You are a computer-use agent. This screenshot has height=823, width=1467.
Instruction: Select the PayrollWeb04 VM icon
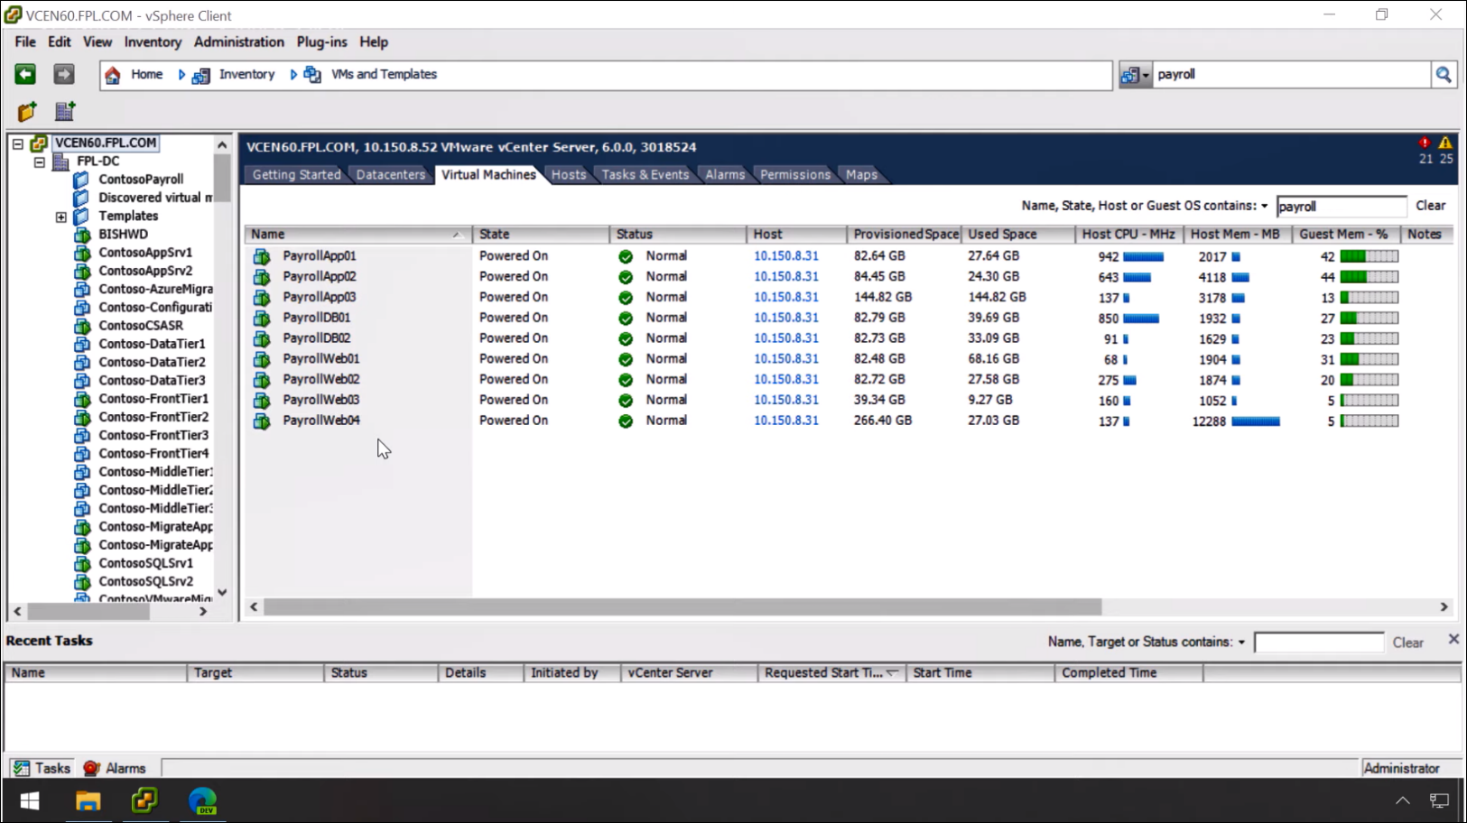tap(262, 421)
